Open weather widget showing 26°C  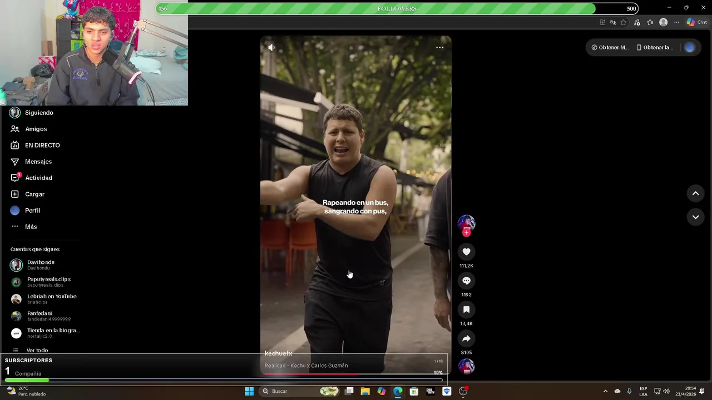point(26,391)
